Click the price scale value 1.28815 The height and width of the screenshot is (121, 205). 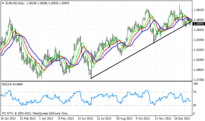point(199,70)
